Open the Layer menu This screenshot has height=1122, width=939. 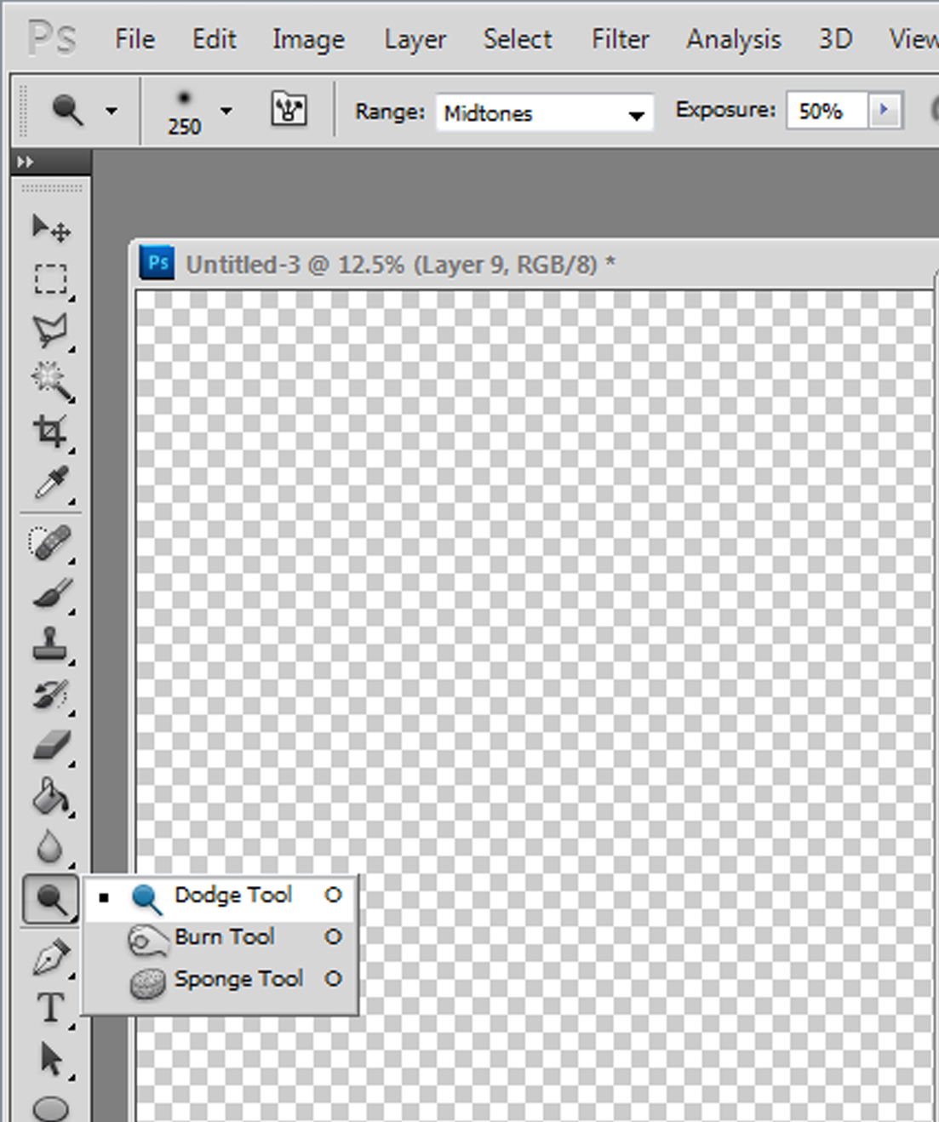tap(415, 40)
